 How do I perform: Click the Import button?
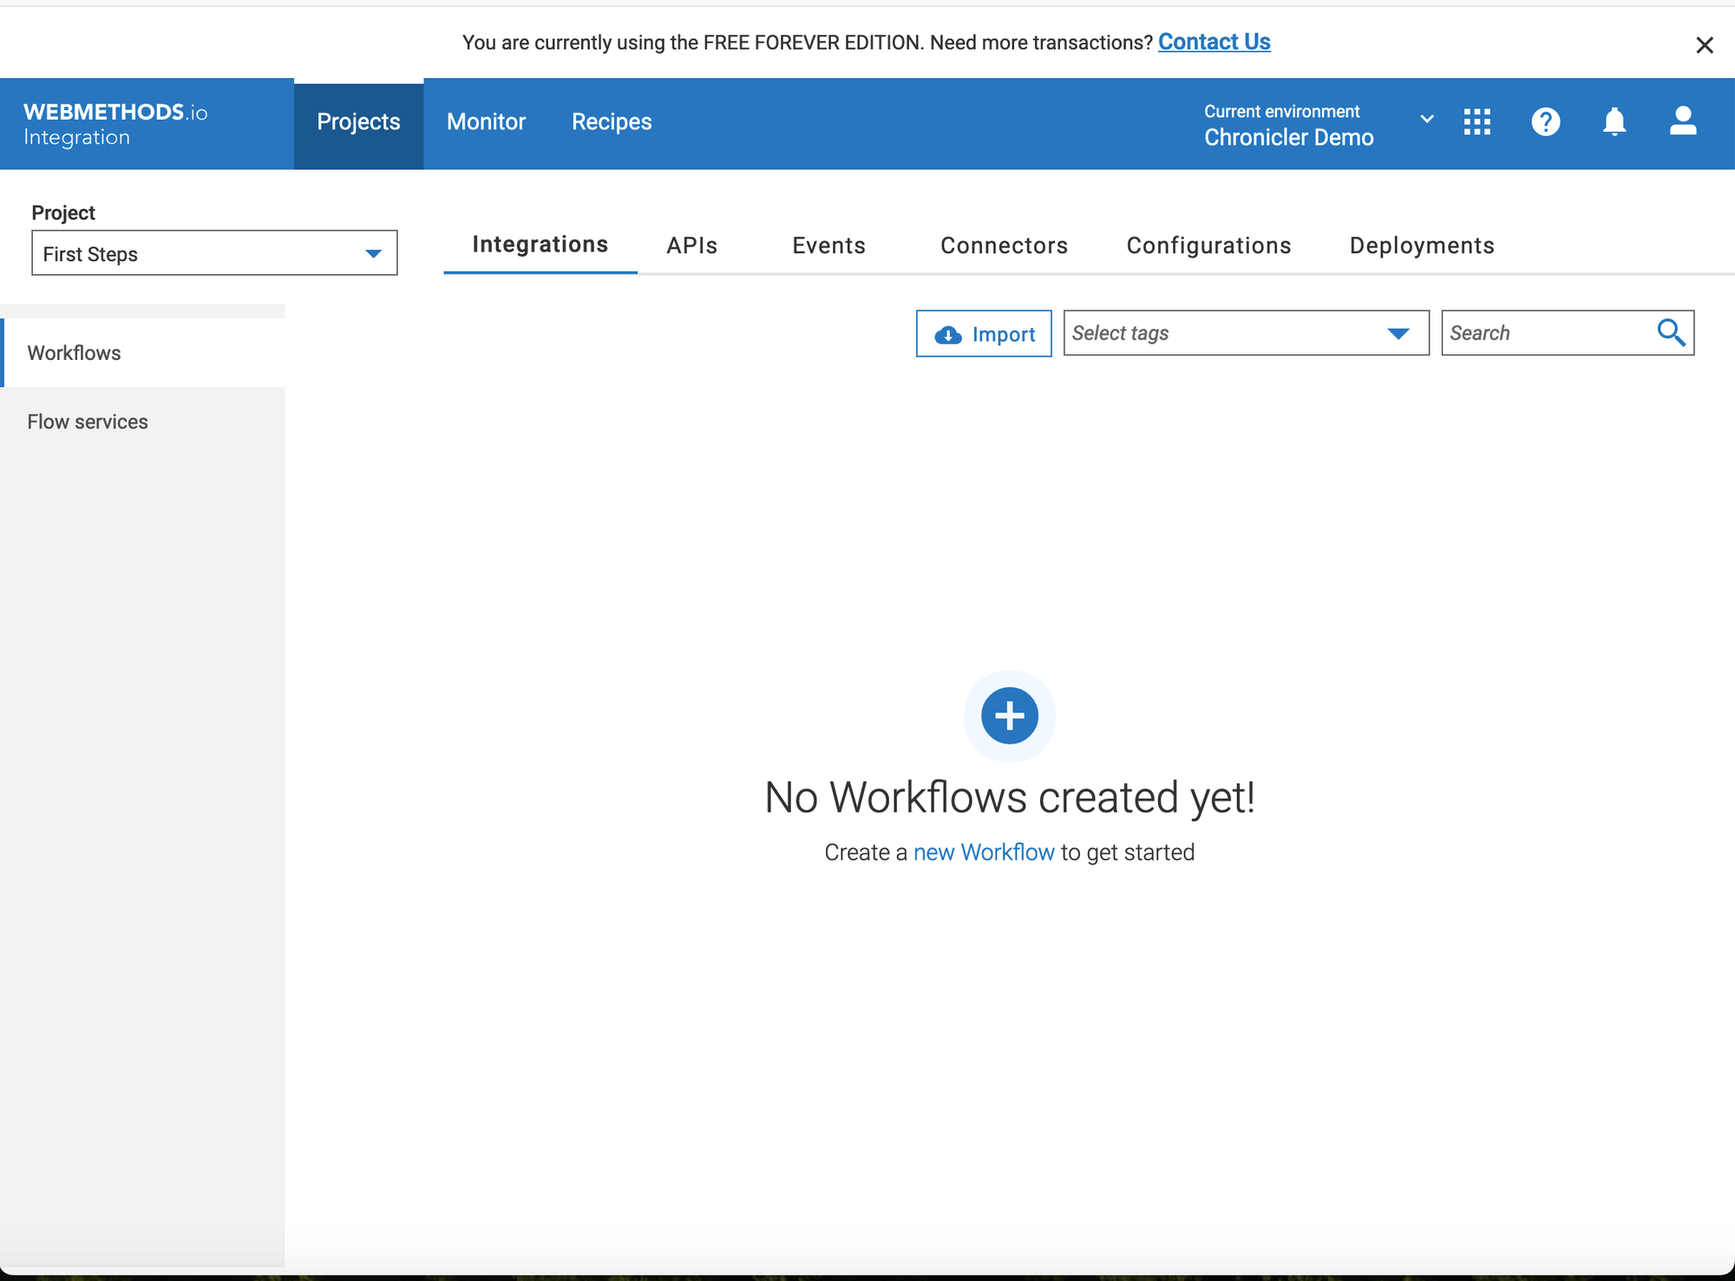tap(984, 334)
